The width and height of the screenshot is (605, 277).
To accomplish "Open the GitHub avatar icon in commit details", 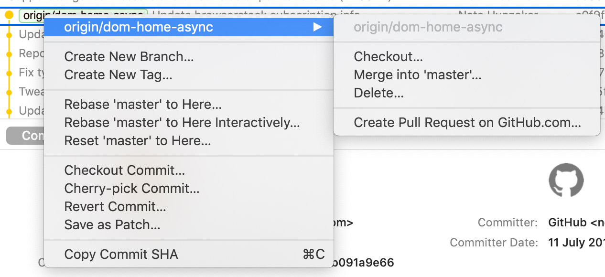I will 566,180.
